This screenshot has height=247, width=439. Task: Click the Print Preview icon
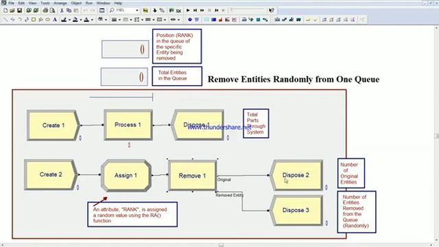pyautogui.click(x=52, y=10)
